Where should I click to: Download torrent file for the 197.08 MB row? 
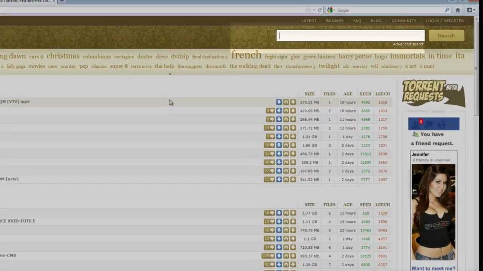(293, 171)
